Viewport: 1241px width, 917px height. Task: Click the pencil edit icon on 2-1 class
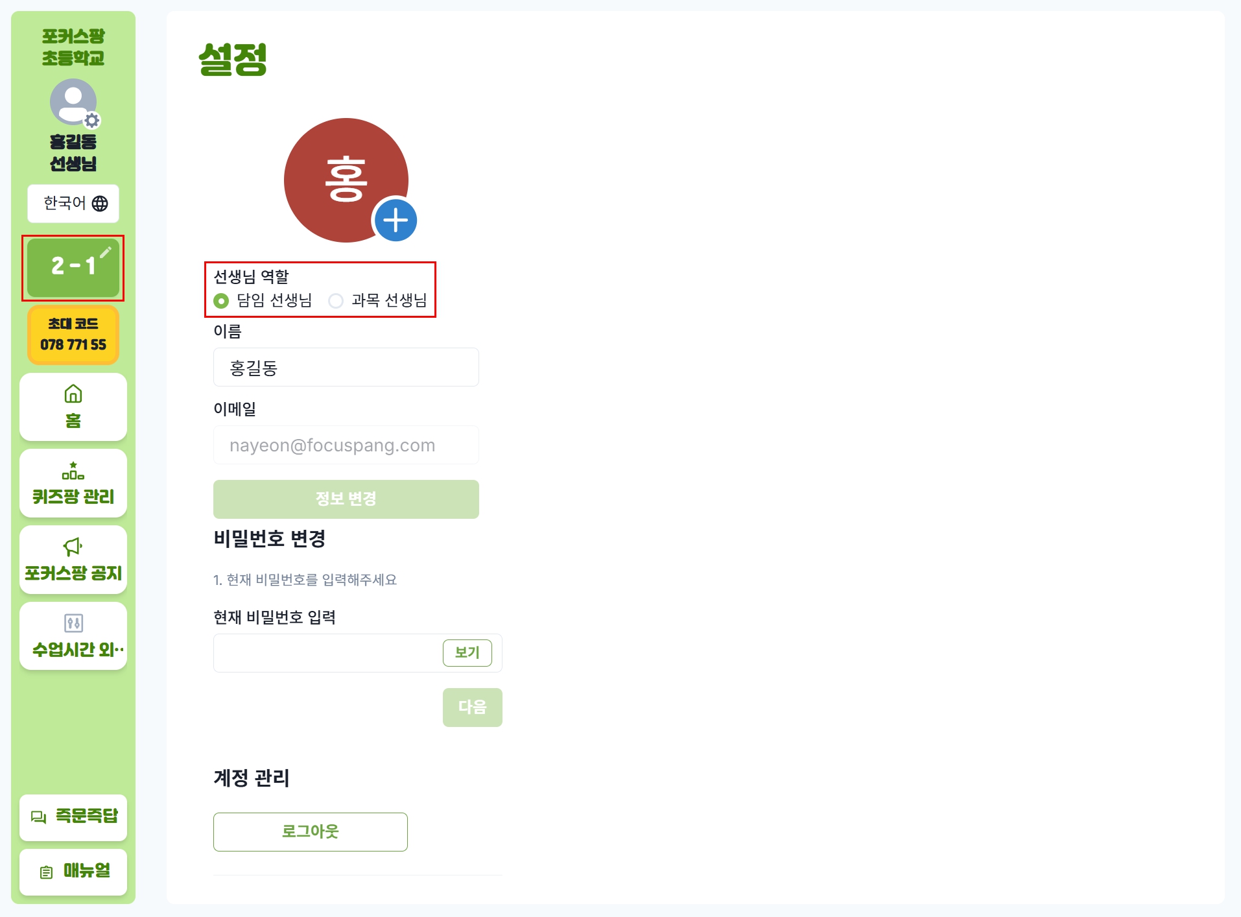[106, 252]
